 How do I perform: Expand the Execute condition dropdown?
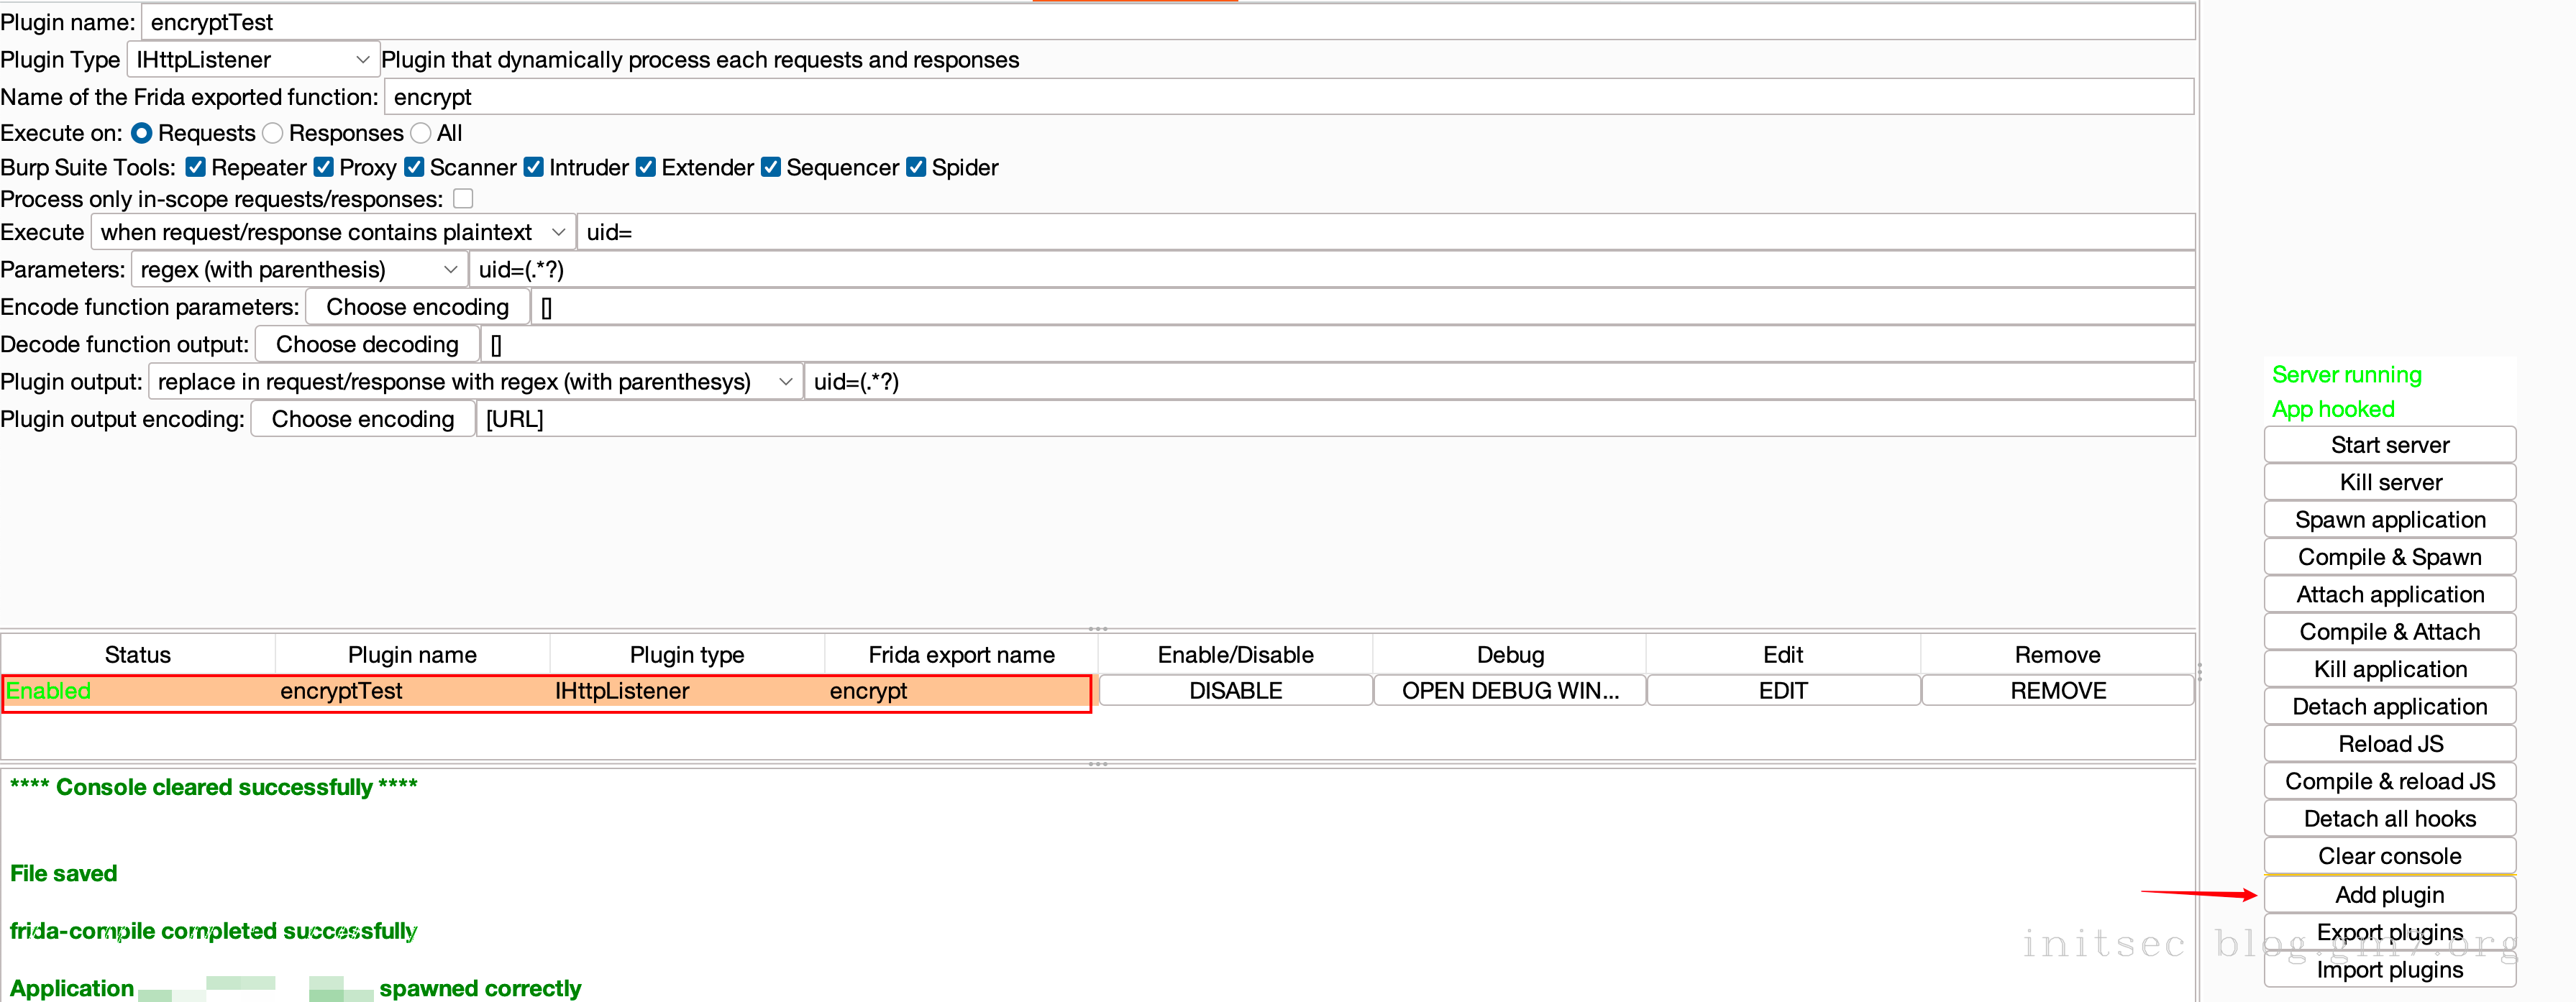(x=333, y=232)
